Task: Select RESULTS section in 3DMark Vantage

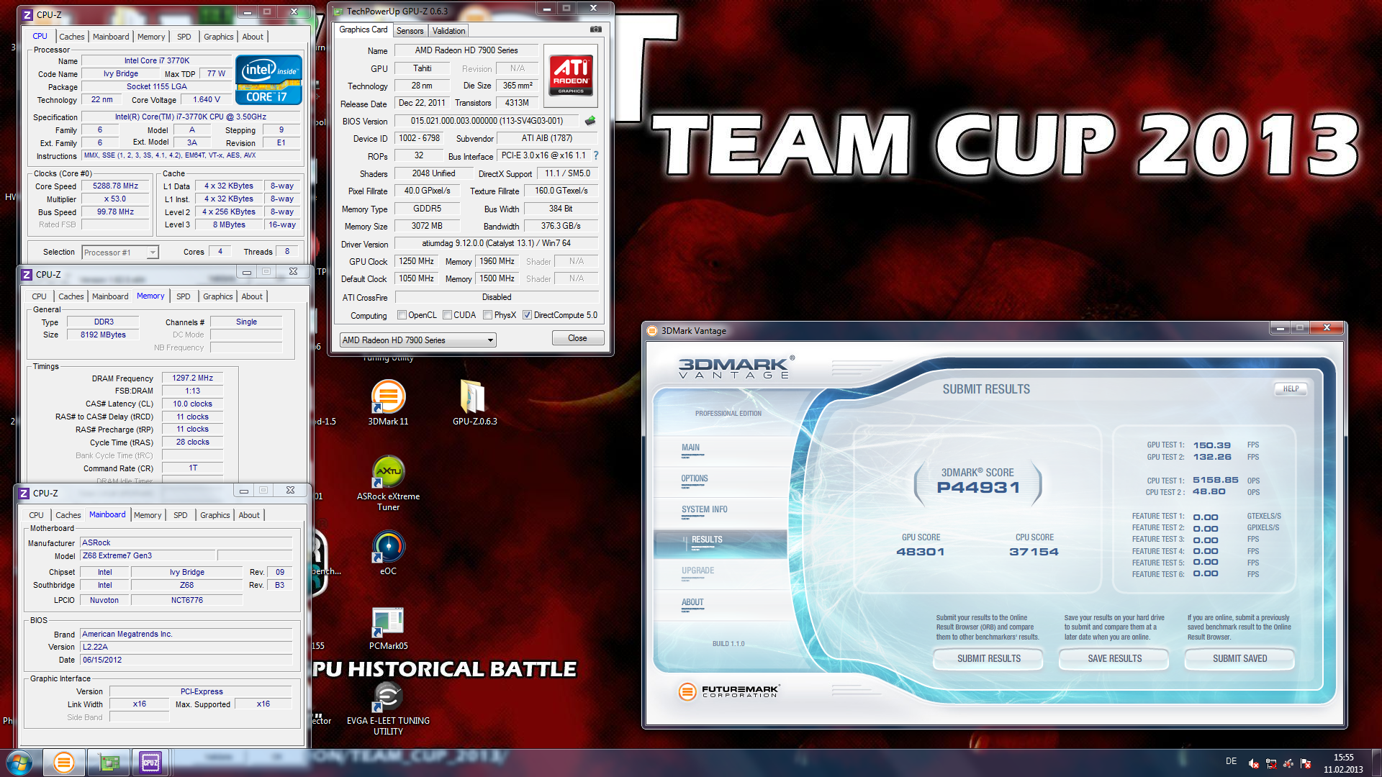Action: [x=720, y=543]
